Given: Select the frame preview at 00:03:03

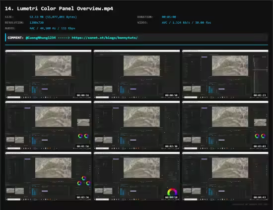Looking at the screenshot, I should (225, 125).
